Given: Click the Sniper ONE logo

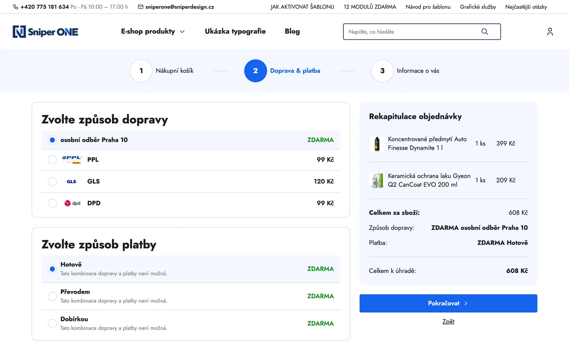Looking at the screenshot, I should pos(46,32).
